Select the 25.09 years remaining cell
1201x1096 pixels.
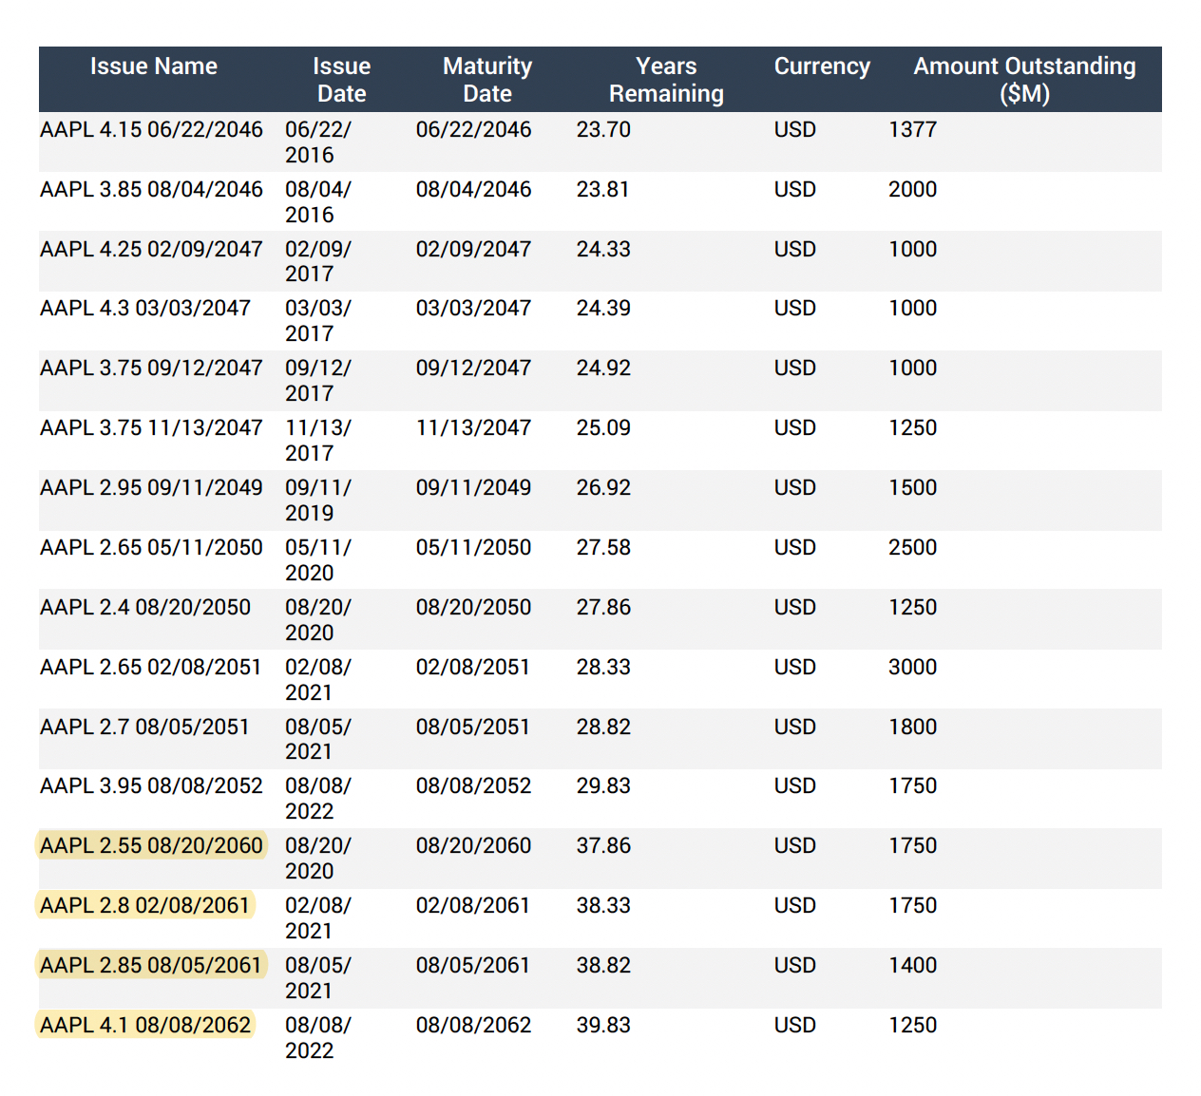603,427
